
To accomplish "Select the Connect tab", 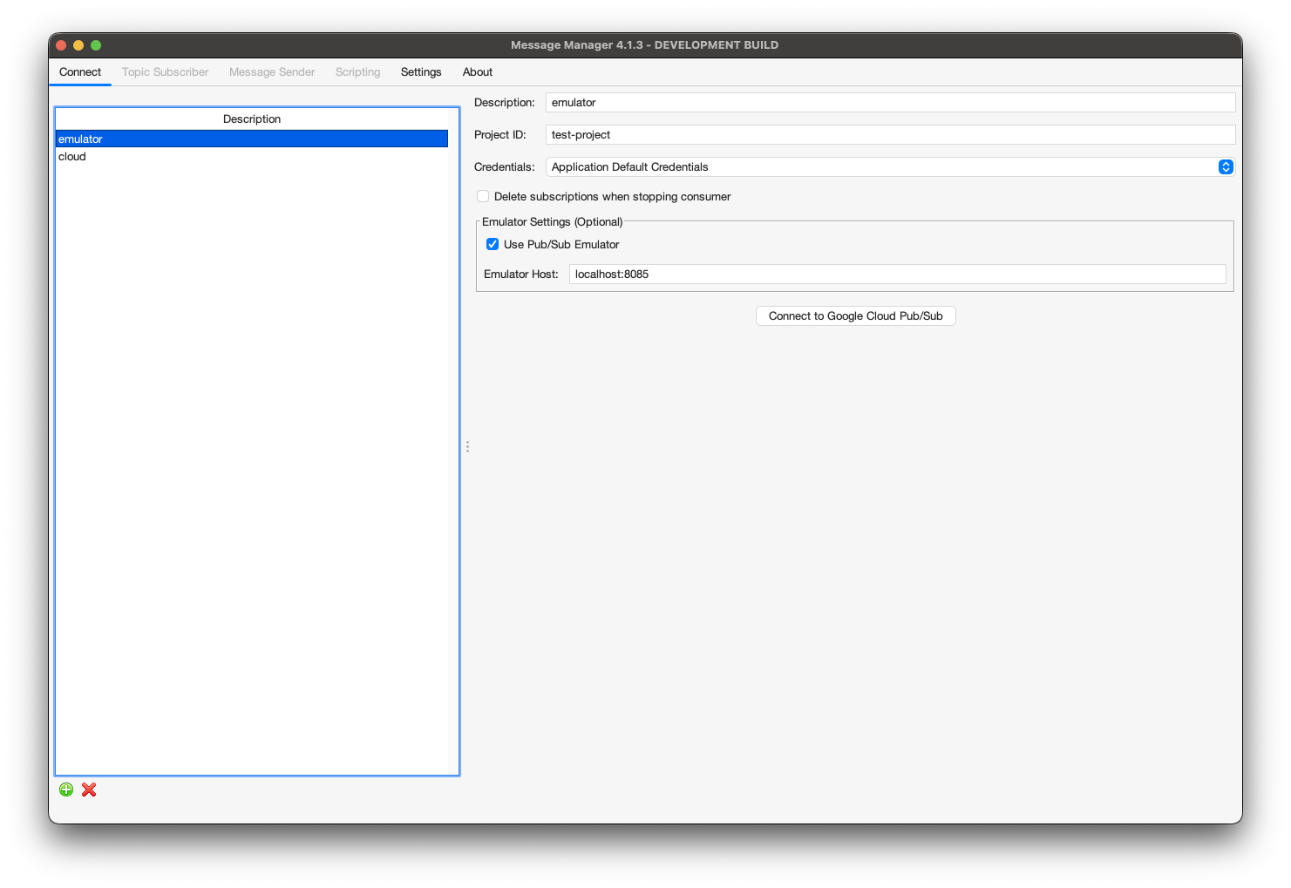I will pos(80,71).
